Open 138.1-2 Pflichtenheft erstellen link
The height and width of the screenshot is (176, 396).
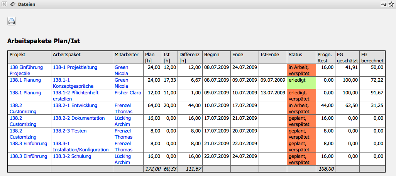point(76,96)
